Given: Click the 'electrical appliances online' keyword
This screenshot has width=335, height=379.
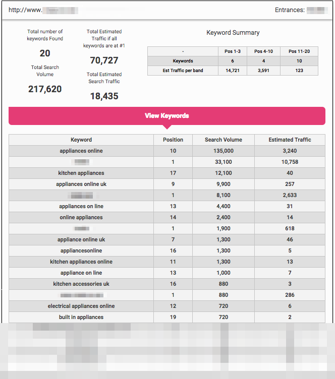Looking at the screenshot, I should click(81, 306).
